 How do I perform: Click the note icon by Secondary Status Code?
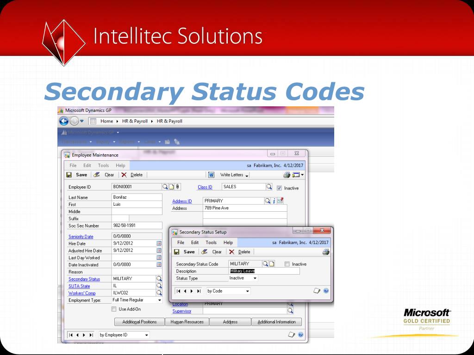click(272, 264)
